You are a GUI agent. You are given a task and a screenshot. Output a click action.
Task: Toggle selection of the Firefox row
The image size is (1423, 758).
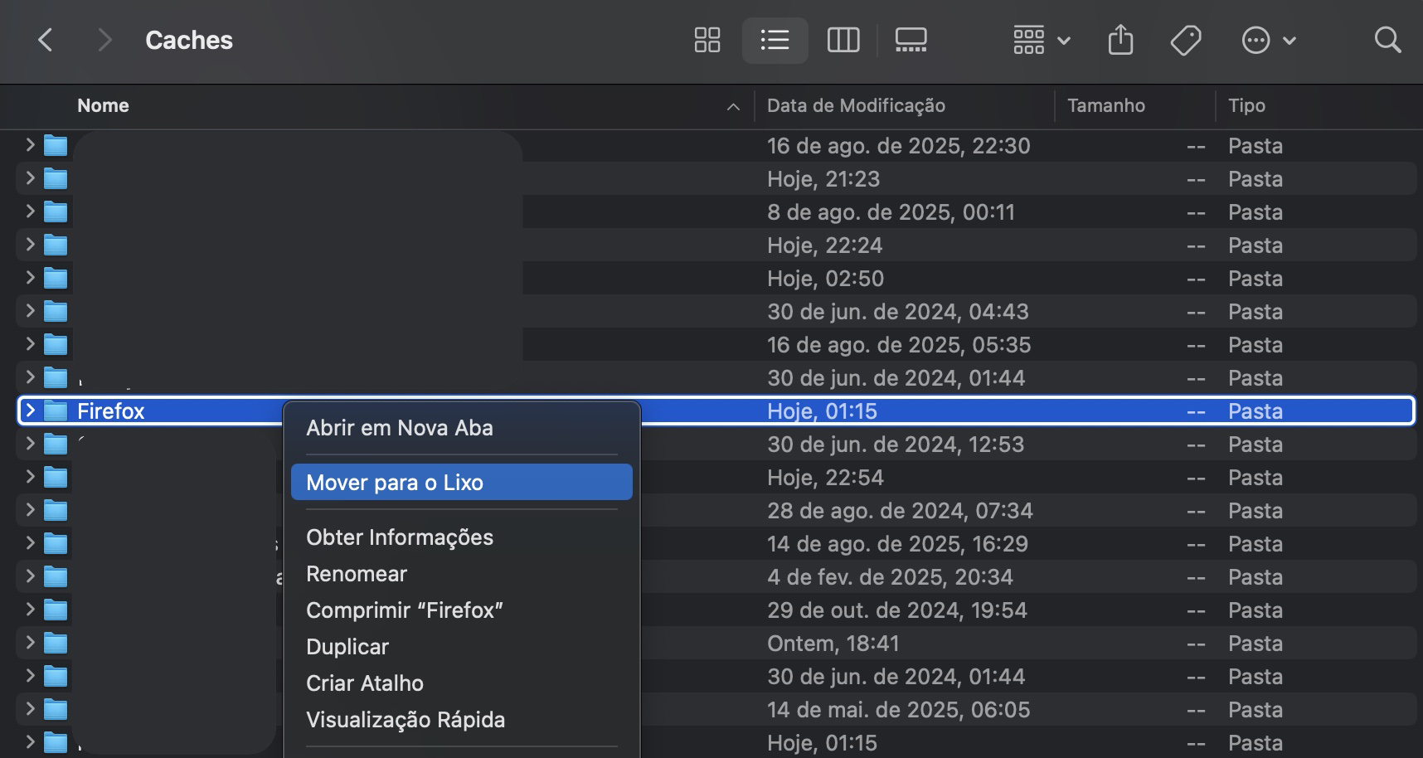pyautogui.click(x=166, y=410)
